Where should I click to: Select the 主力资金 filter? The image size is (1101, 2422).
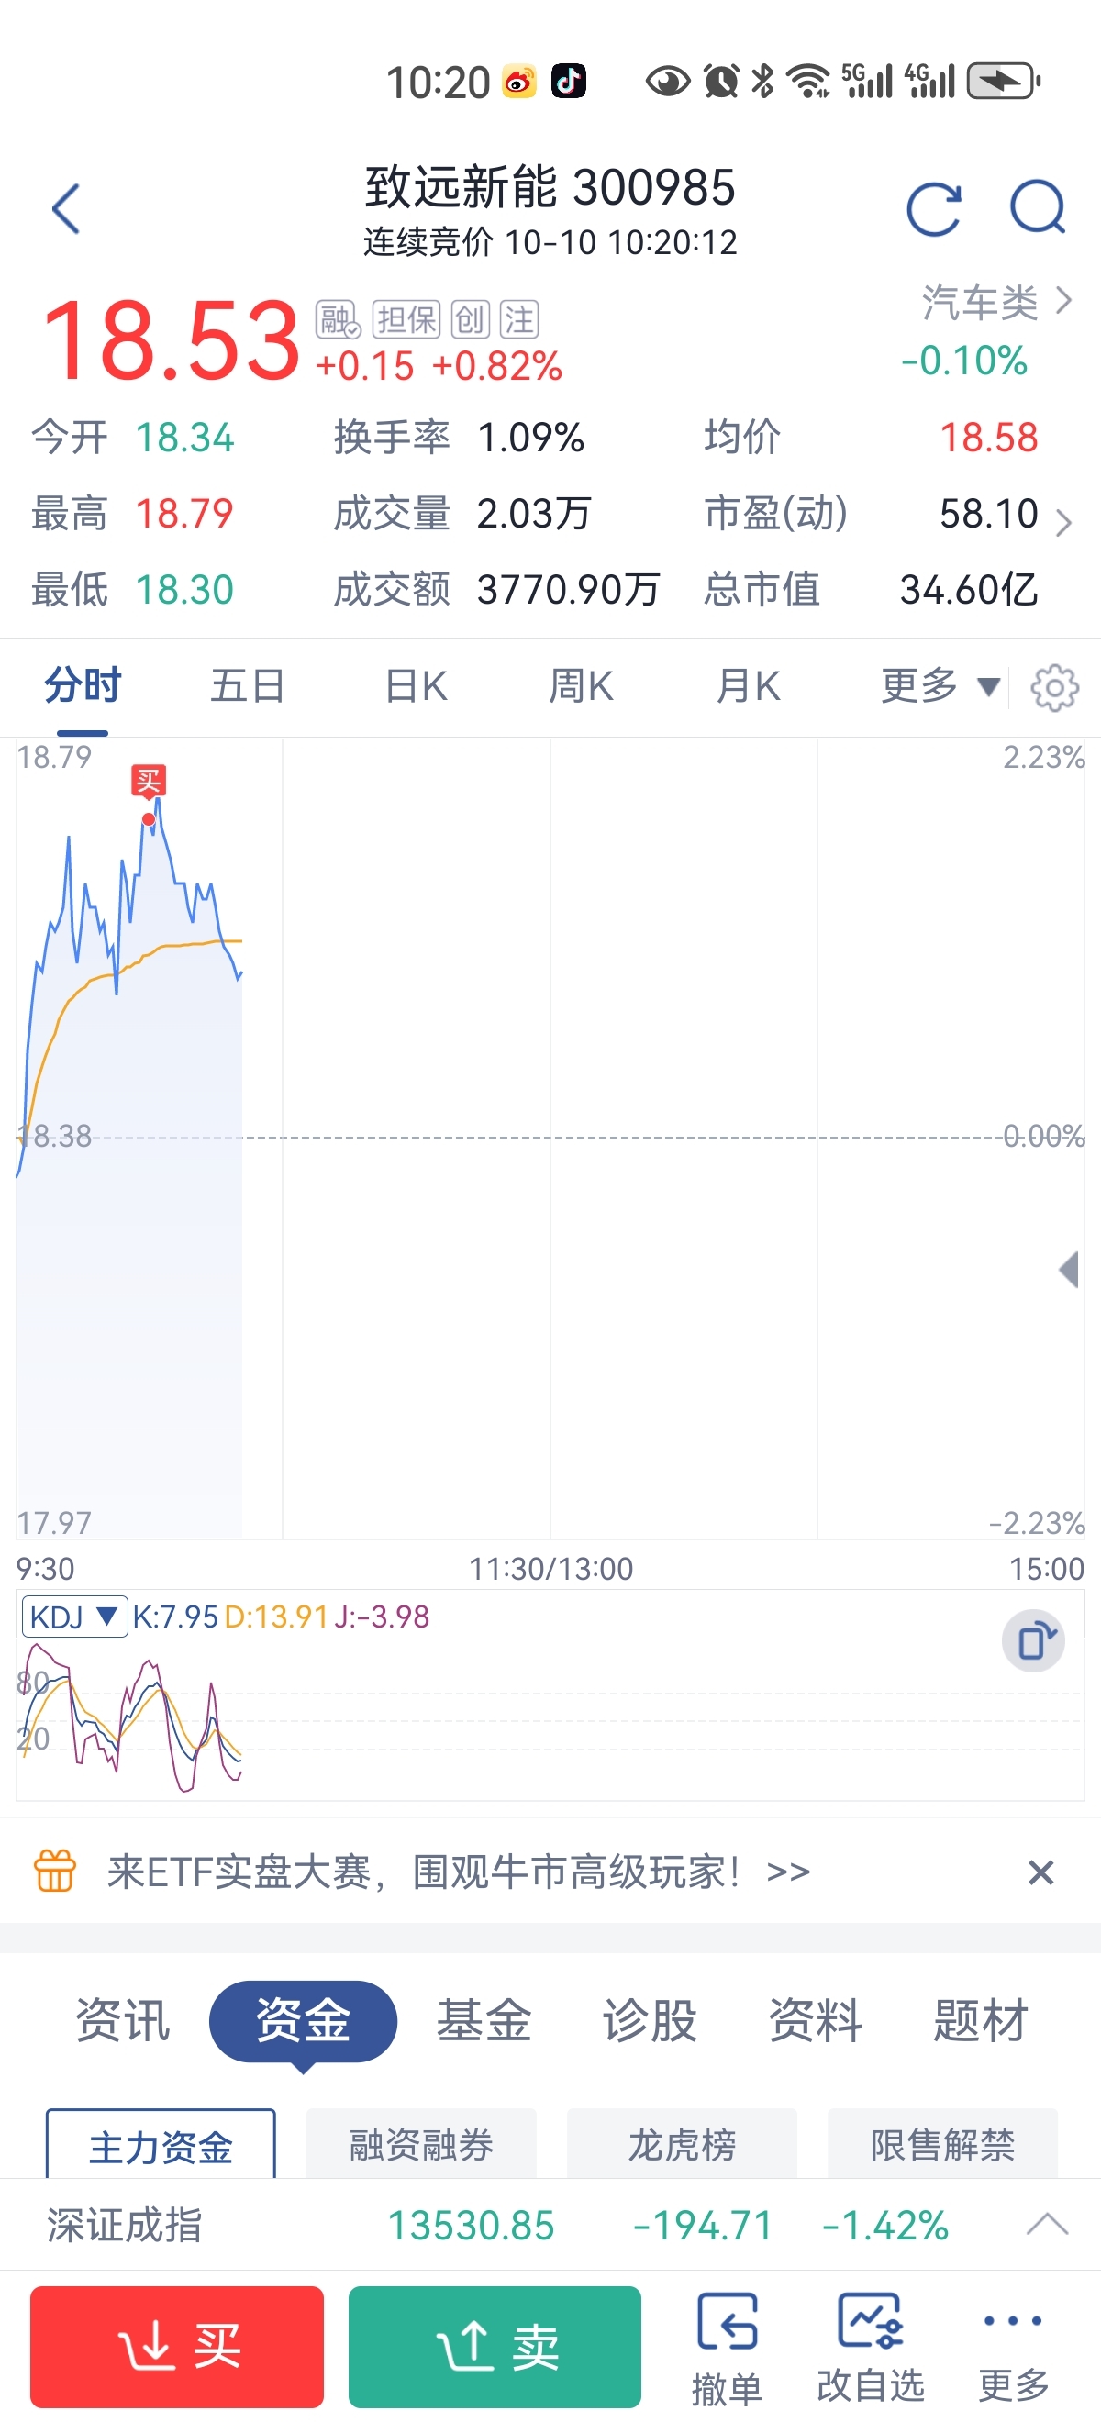161,2147
